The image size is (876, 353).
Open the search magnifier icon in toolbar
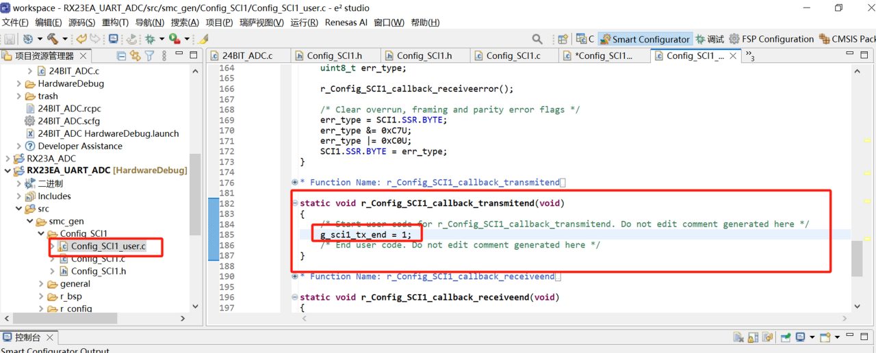click(537, 39)
